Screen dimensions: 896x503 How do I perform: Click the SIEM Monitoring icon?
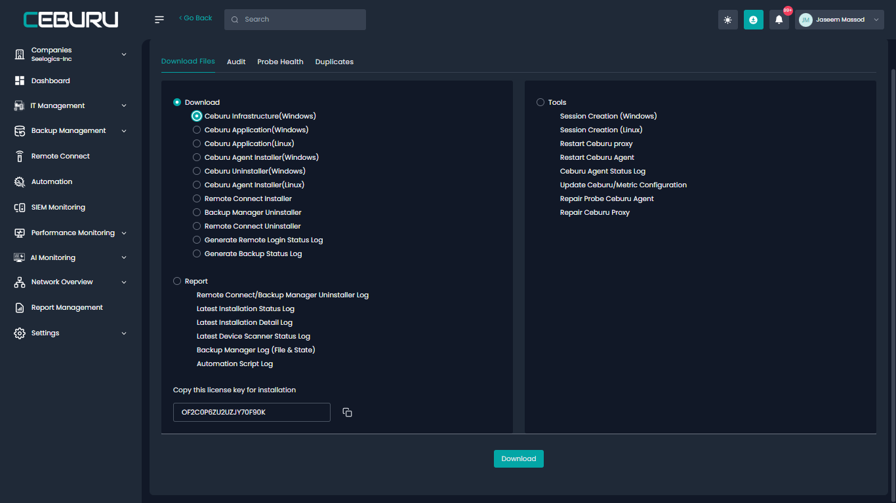[x=20, y=207]
